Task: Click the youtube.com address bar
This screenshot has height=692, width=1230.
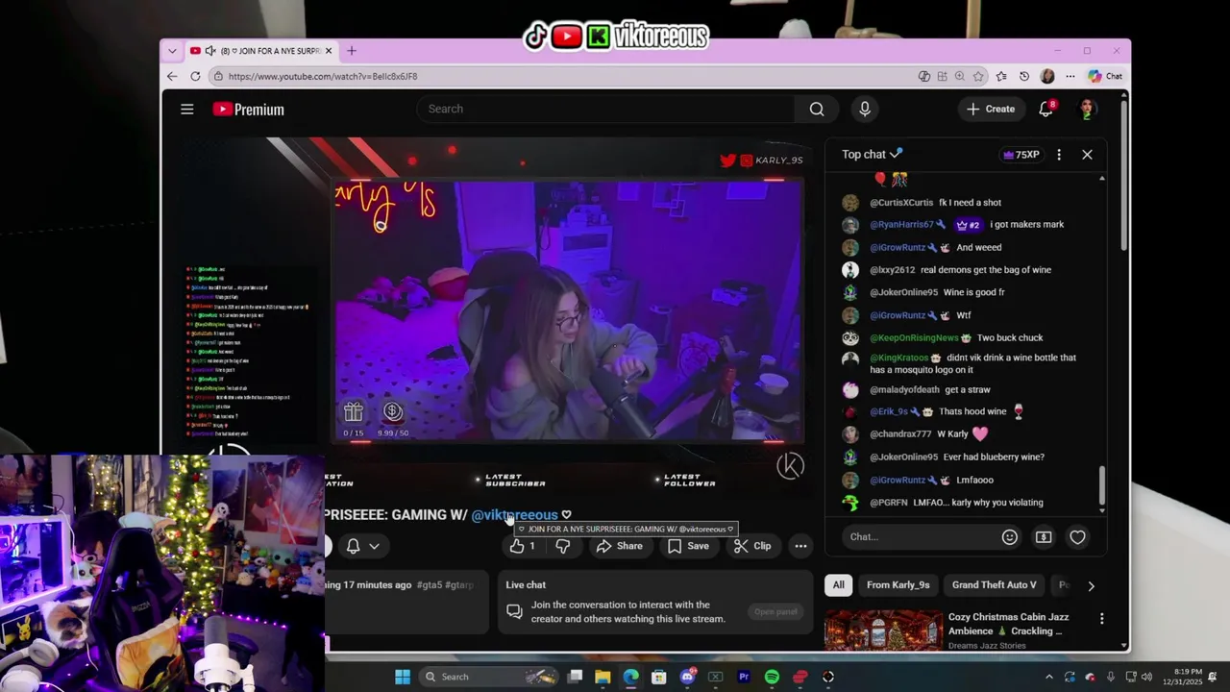Action: [562, 76]
